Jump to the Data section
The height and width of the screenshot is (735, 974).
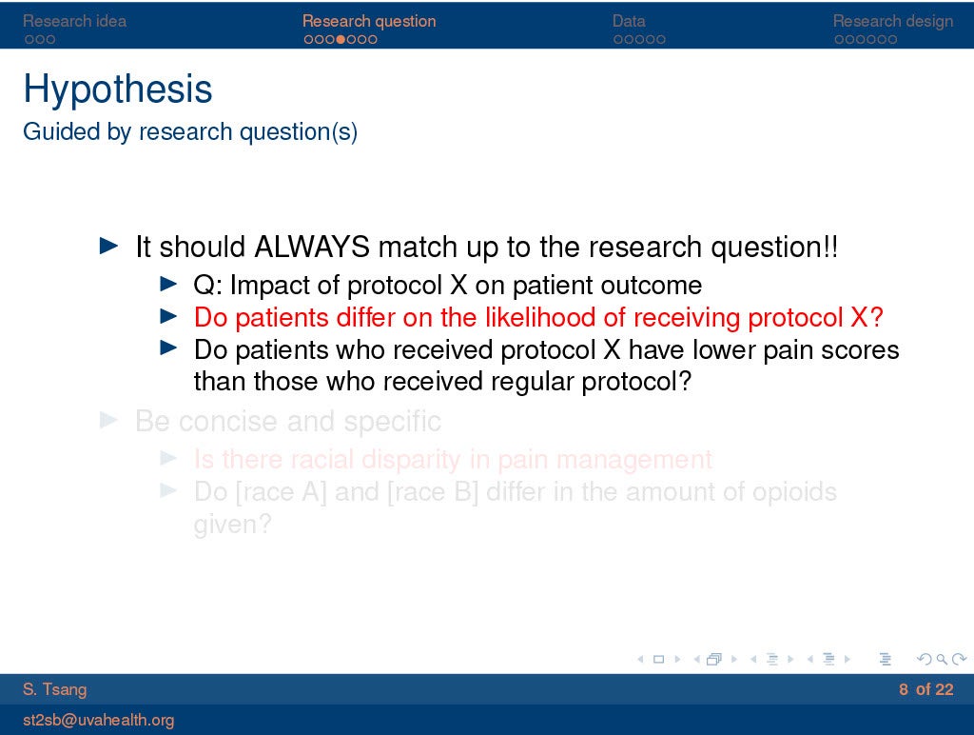pyautogui.click(x=629, y=21)
